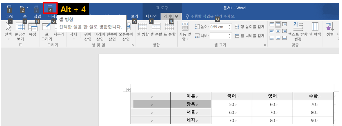The height and width of the screenshot is (126, 342).
Task: Click 행 높이를 같게 (Distribute Rows)
Action: [250, 27]
